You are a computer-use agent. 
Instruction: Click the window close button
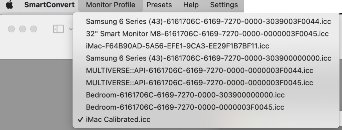pos(11,29)
